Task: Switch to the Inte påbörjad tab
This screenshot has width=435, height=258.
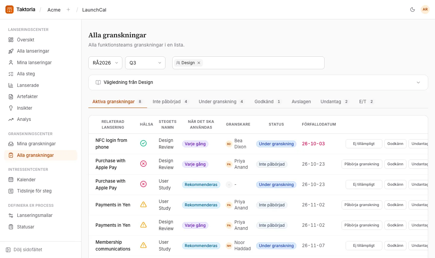Action: click(x=171, y=102)
